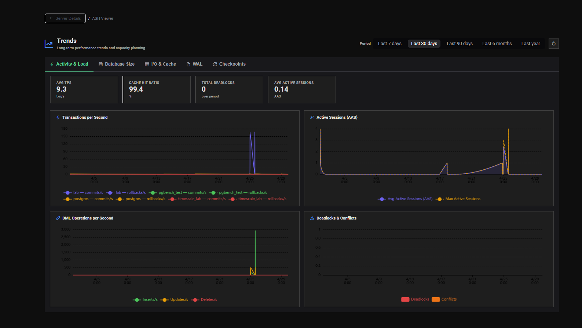Click the WAL file icon

pos(188,64)
